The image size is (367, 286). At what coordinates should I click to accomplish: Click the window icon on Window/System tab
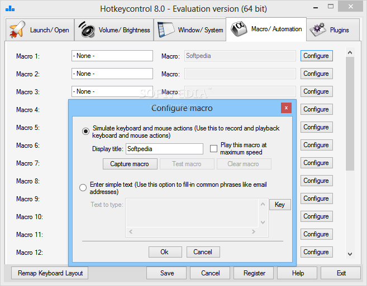166,30
